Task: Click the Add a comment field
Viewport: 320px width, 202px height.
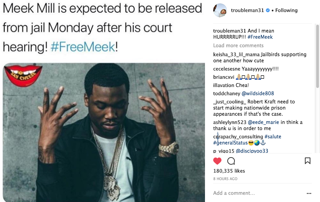Action: click(258, 193)
